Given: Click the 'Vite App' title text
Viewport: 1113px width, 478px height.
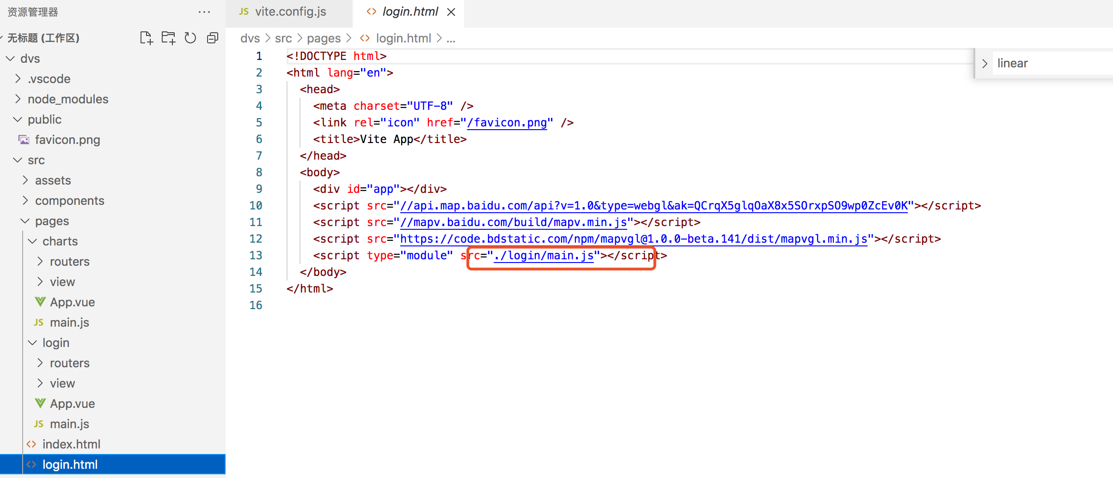Looking at the screenshot, I should 386,139.
